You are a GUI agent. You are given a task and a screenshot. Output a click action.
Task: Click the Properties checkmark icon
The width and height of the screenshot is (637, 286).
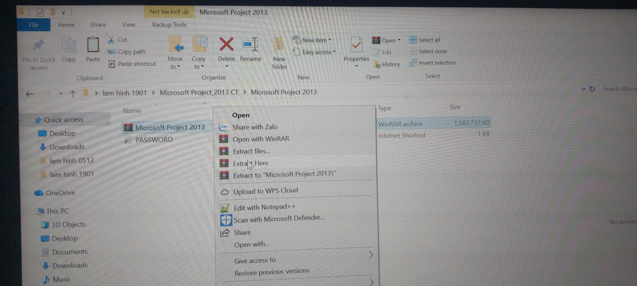click(x=356, y=45)
